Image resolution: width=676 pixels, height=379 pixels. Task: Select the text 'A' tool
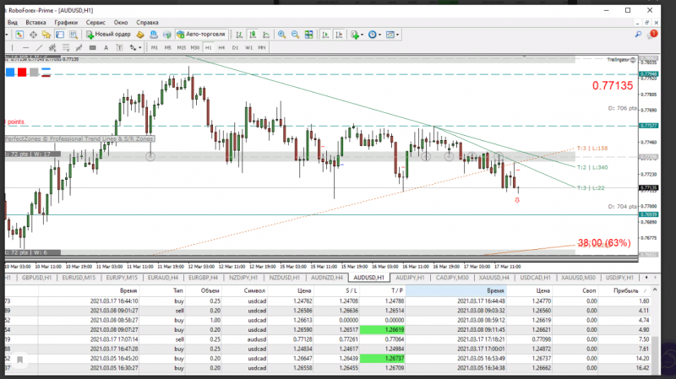tap(106, 48)
